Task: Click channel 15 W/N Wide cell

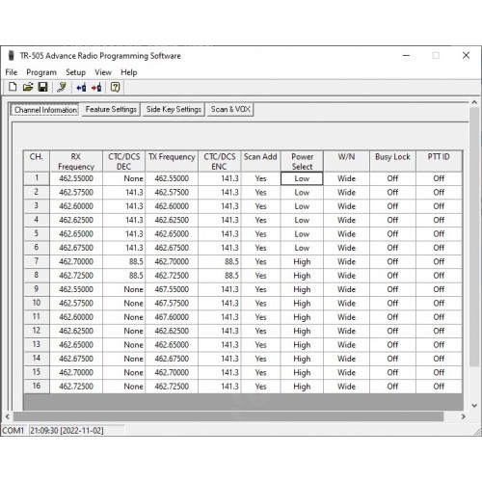Action: pyautogui.click(x=346, y=372)
